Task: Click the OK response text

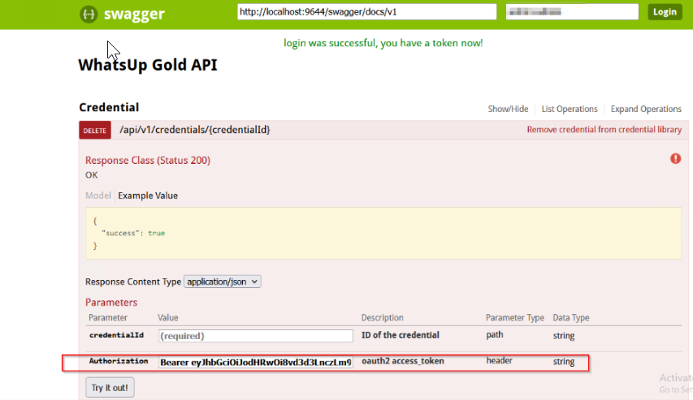Action: (92, 175)
